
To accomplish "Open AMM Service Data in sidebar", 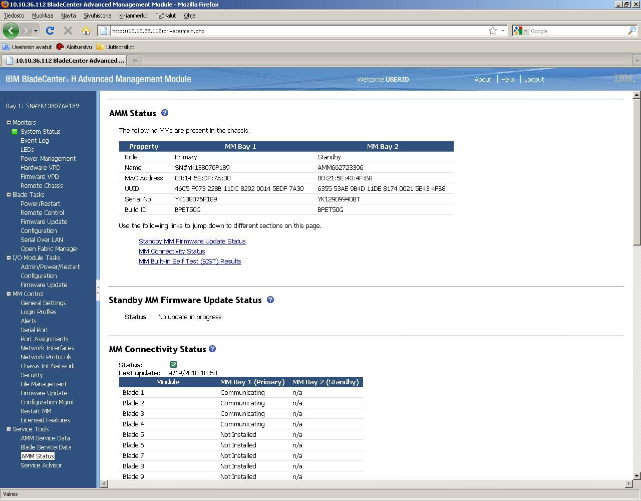I will pos(45,438).
